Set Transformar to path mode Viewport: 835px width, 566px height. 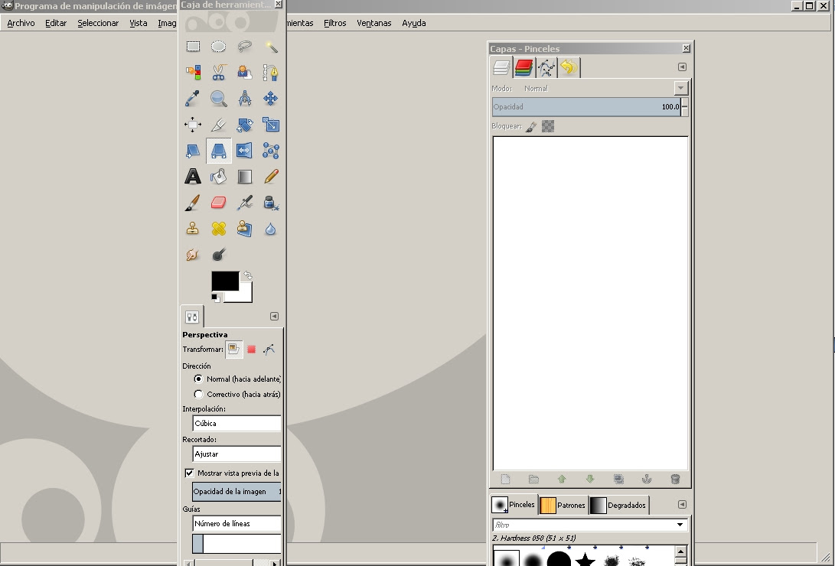click(269, 349)
